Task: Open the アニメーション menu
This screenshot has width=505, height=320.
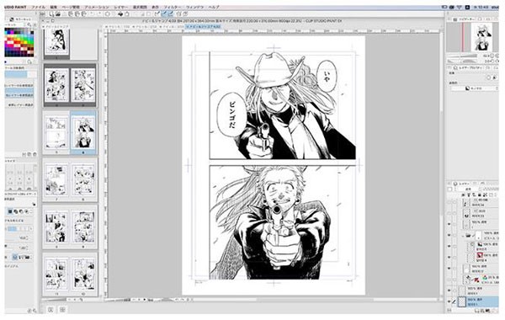Action: click(x=97, y=7)
